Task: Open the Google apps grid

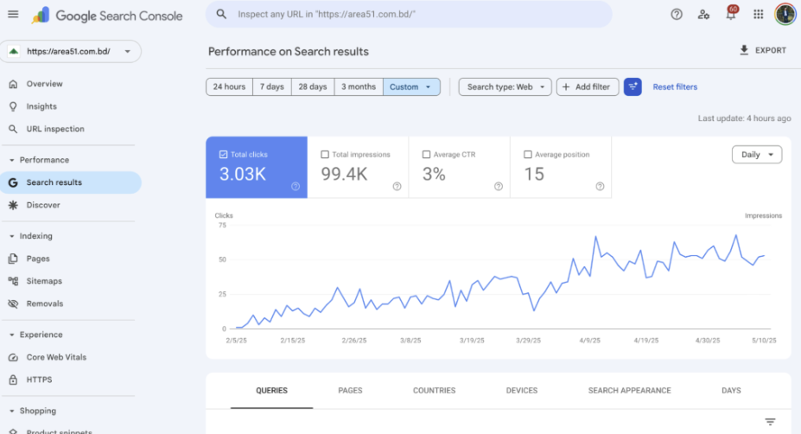Action: tap(758, 14)
